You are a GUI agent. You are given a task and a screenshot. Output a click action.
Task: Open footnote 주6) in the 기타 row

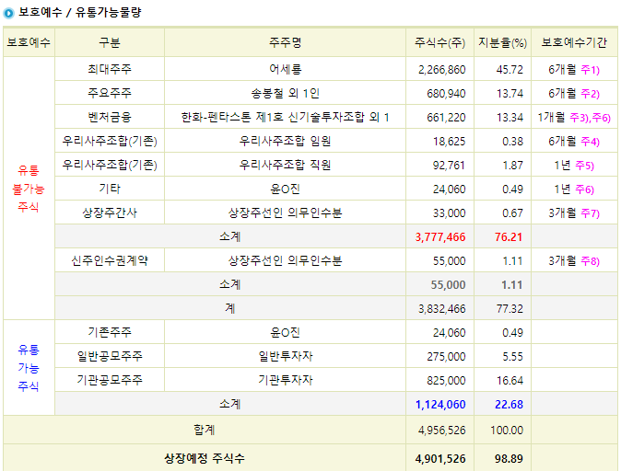584,190
